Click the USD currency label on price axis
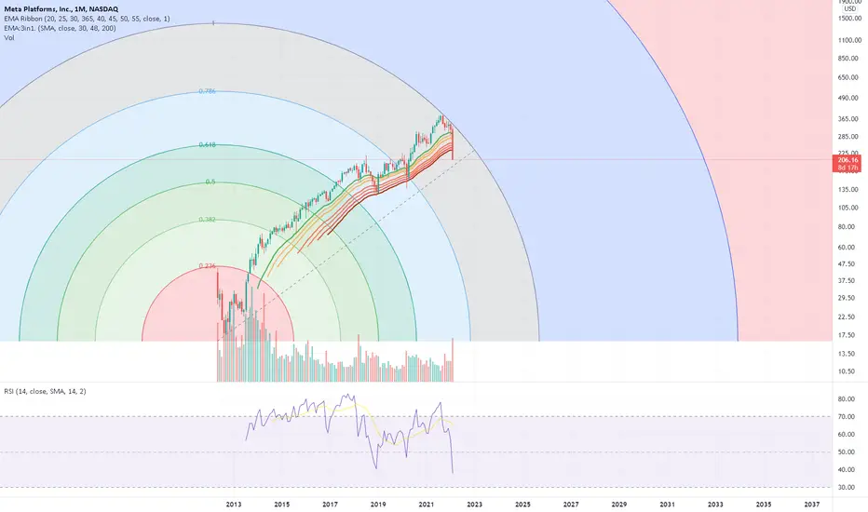Screen dimensions: 868x512 pos(849,9)
